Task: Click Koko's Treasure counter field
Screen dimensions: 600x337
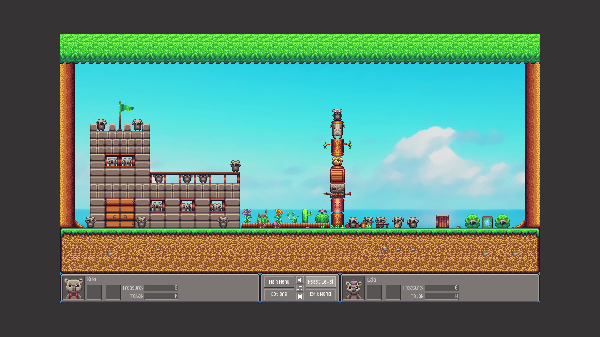Action: tap(161, 288)
